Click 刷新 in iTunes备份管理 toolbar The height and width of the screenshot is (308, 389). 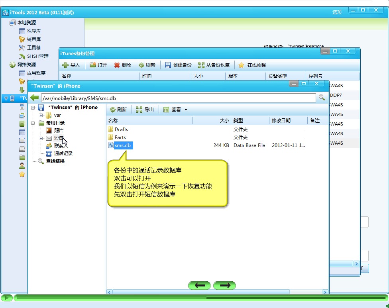[147, 65]
